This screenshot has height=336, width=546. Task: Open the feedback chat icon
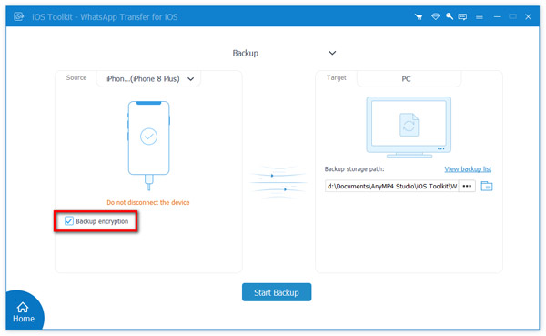[x=462, y=16]
